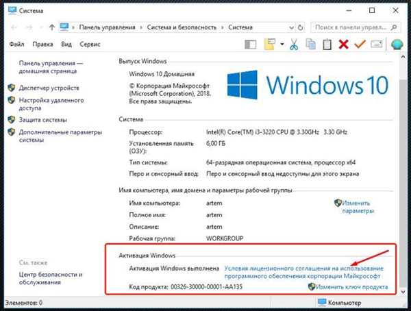Screen dimensions: 411x311
Task: Click the red X Delete icon
Action: (343, 44)
